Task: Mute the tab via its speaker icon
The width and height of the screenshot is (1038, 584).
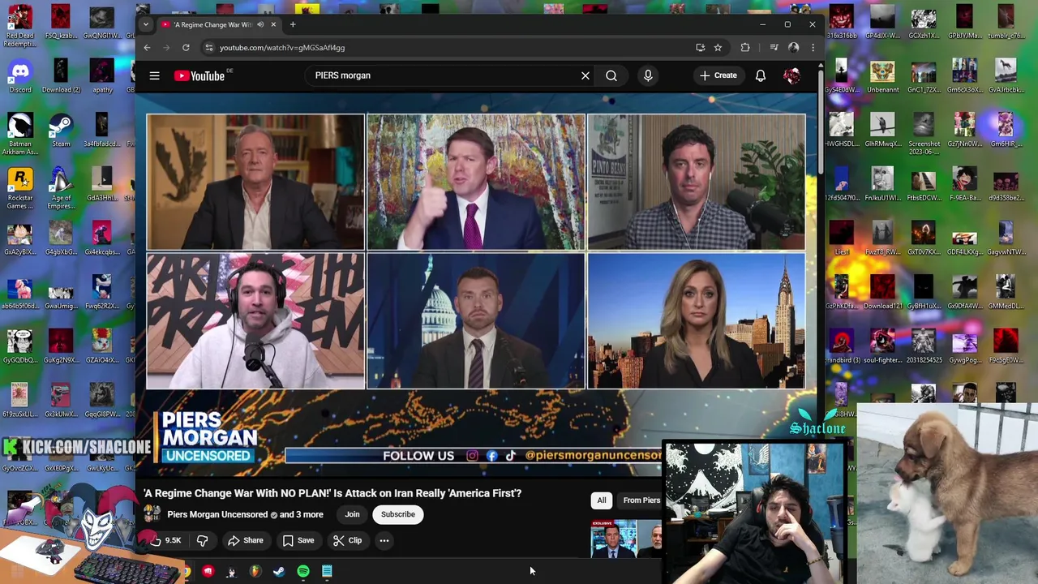Action: (260, 24)
